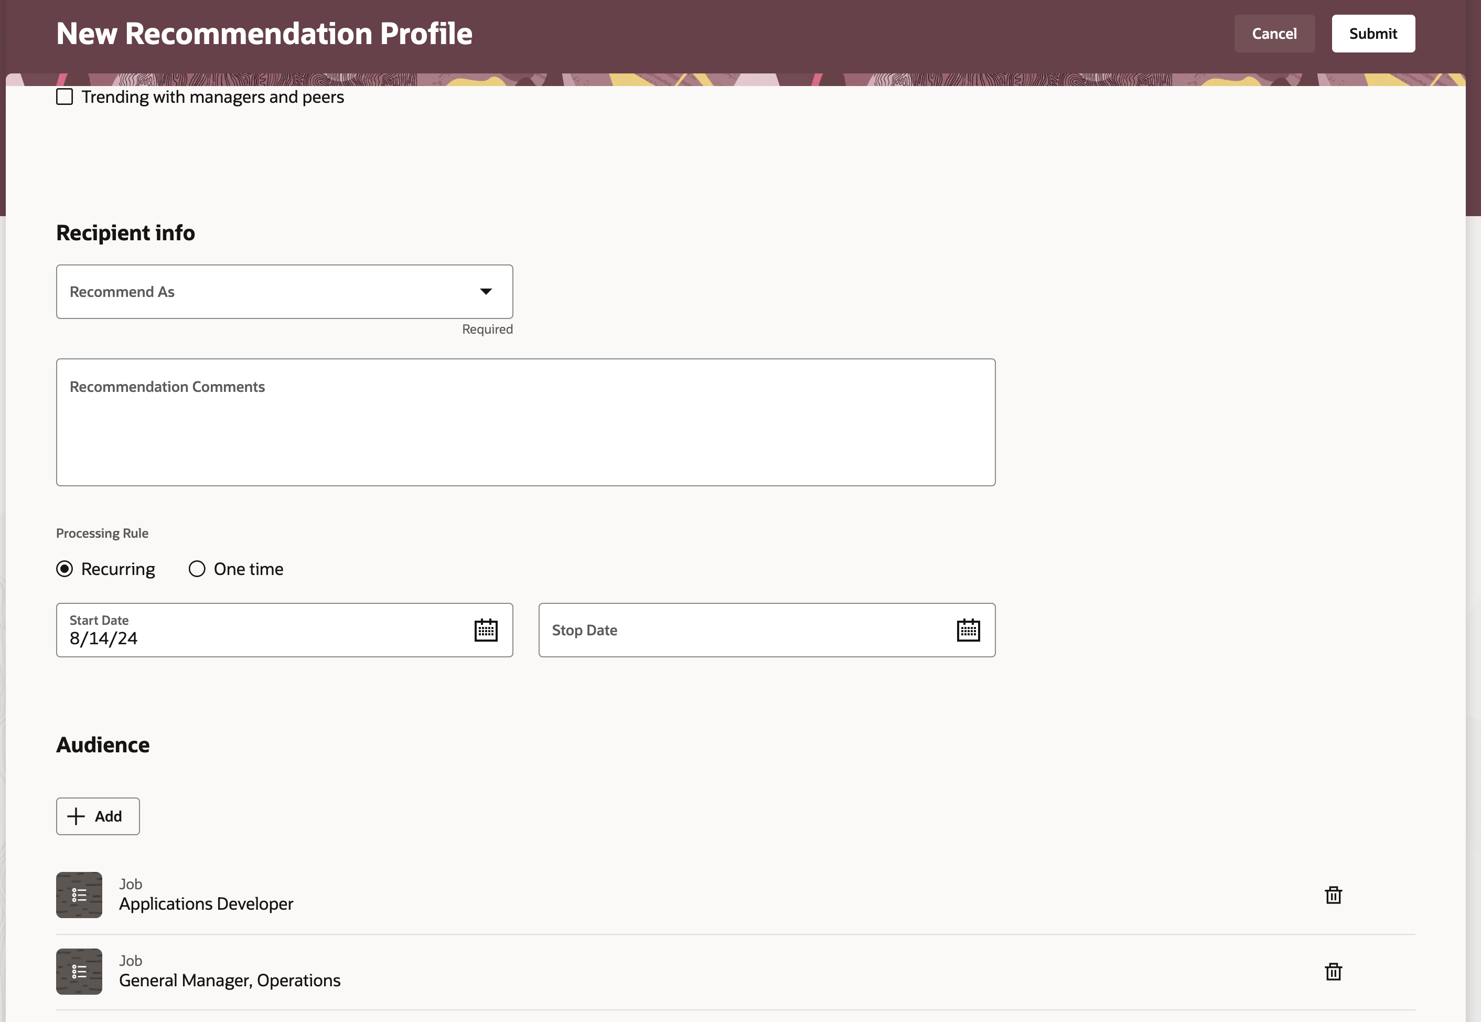1481x1022 pixels.
Task: Click the Recommend As dropdown arrow
Action: pyautogui.click(x=486, y=291)
